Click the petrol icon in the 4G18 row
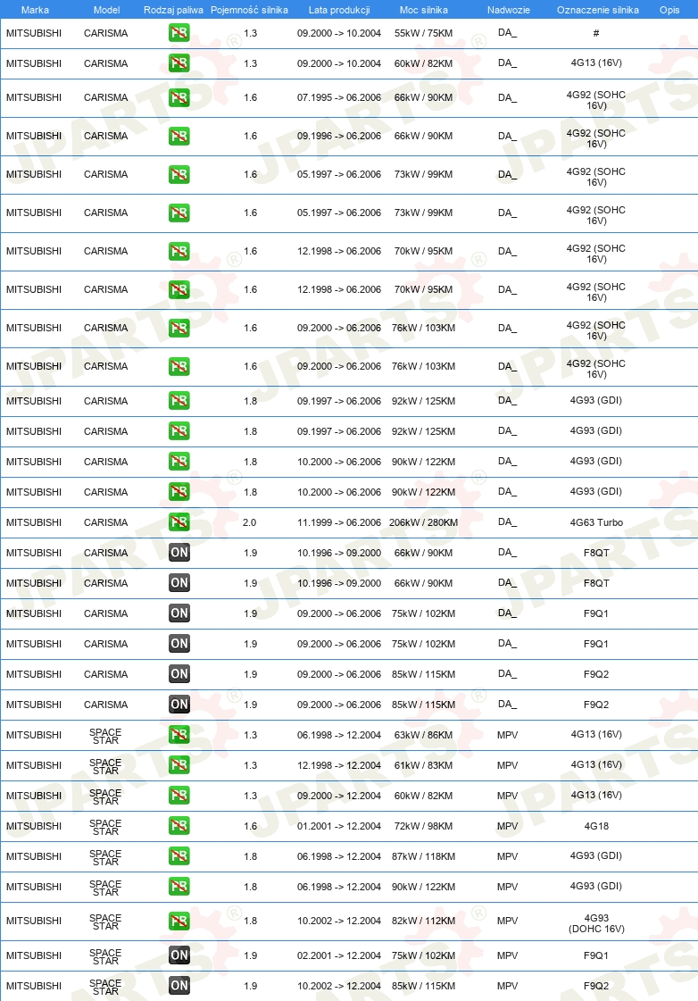The width and height of the screenshot is (698, 1001). 179,825
